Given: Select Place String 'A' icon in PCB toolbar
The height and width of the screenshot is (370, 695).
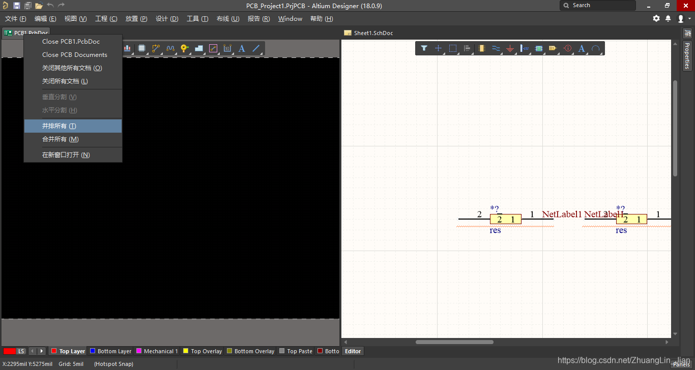Looking at the screenshot, I should 242,48.
